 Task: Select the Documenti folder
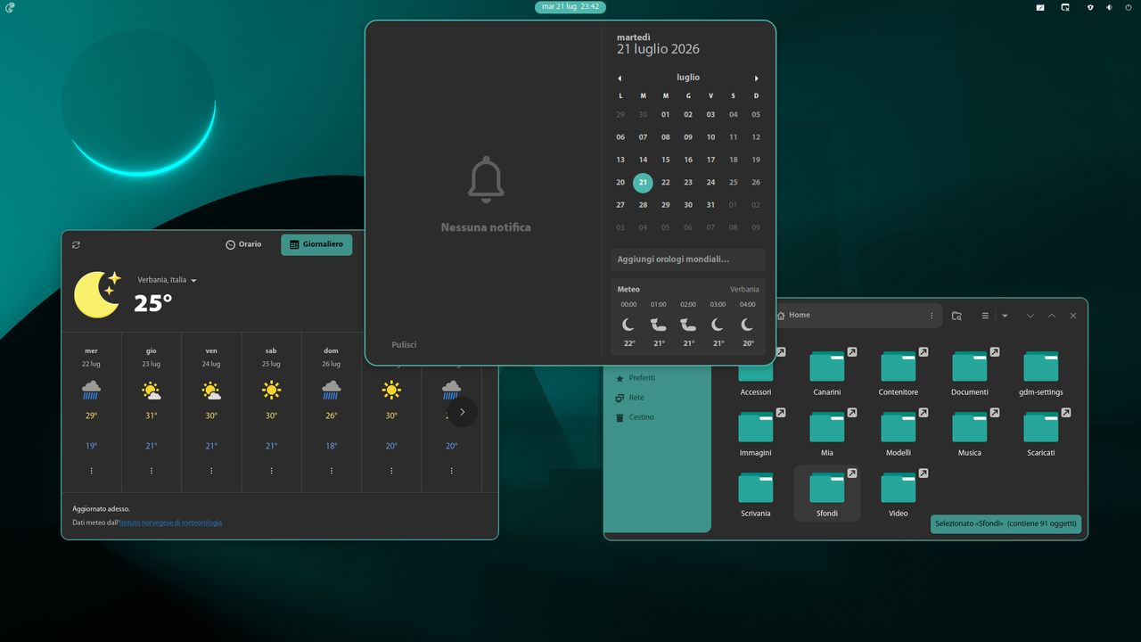[970, 373]
